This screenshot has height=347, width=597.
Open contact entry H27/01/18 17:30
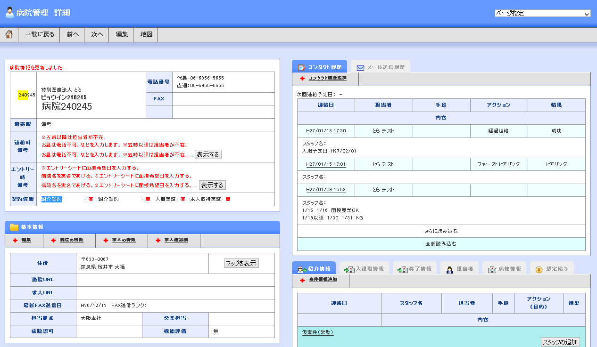(x=326, y=131)
